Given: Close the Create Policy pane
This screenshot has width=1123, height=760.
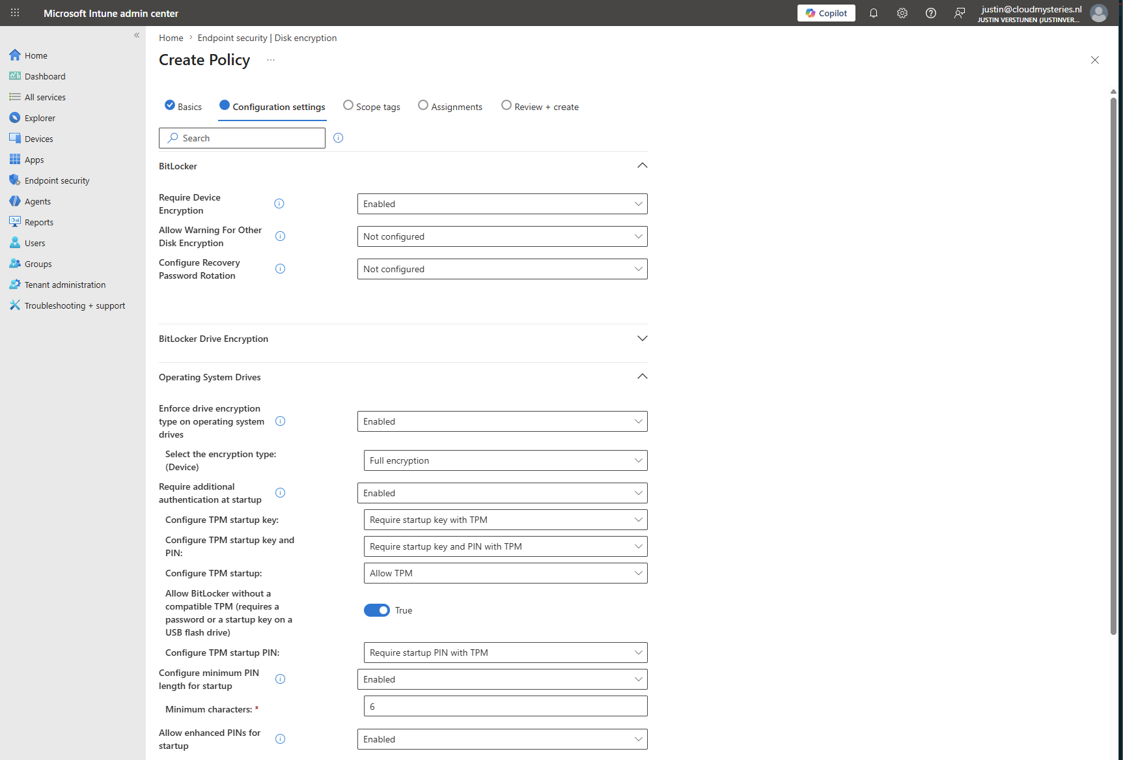Looking at the screenshot, I should click(1095, 60).
